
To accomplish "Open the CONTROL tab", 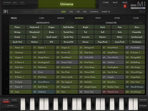I will tap(94, 12).
